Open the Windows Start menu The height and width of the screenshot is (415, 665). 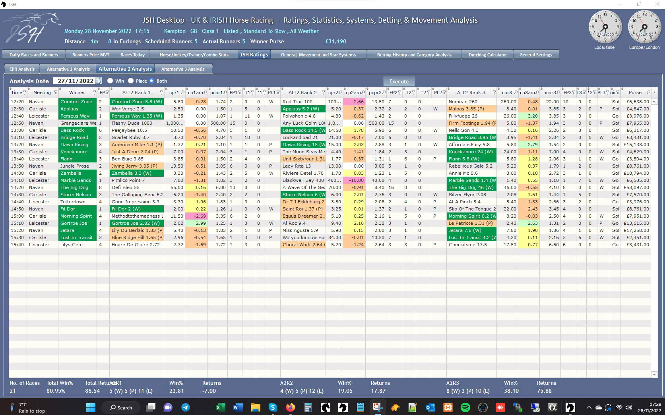click(91, 407)
